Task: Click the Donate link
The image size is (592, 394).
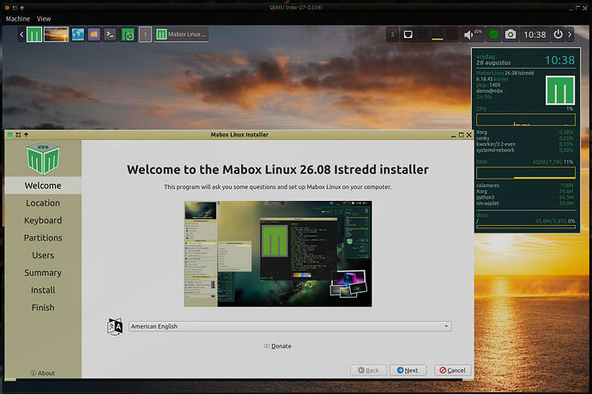Action: point(277,346)
